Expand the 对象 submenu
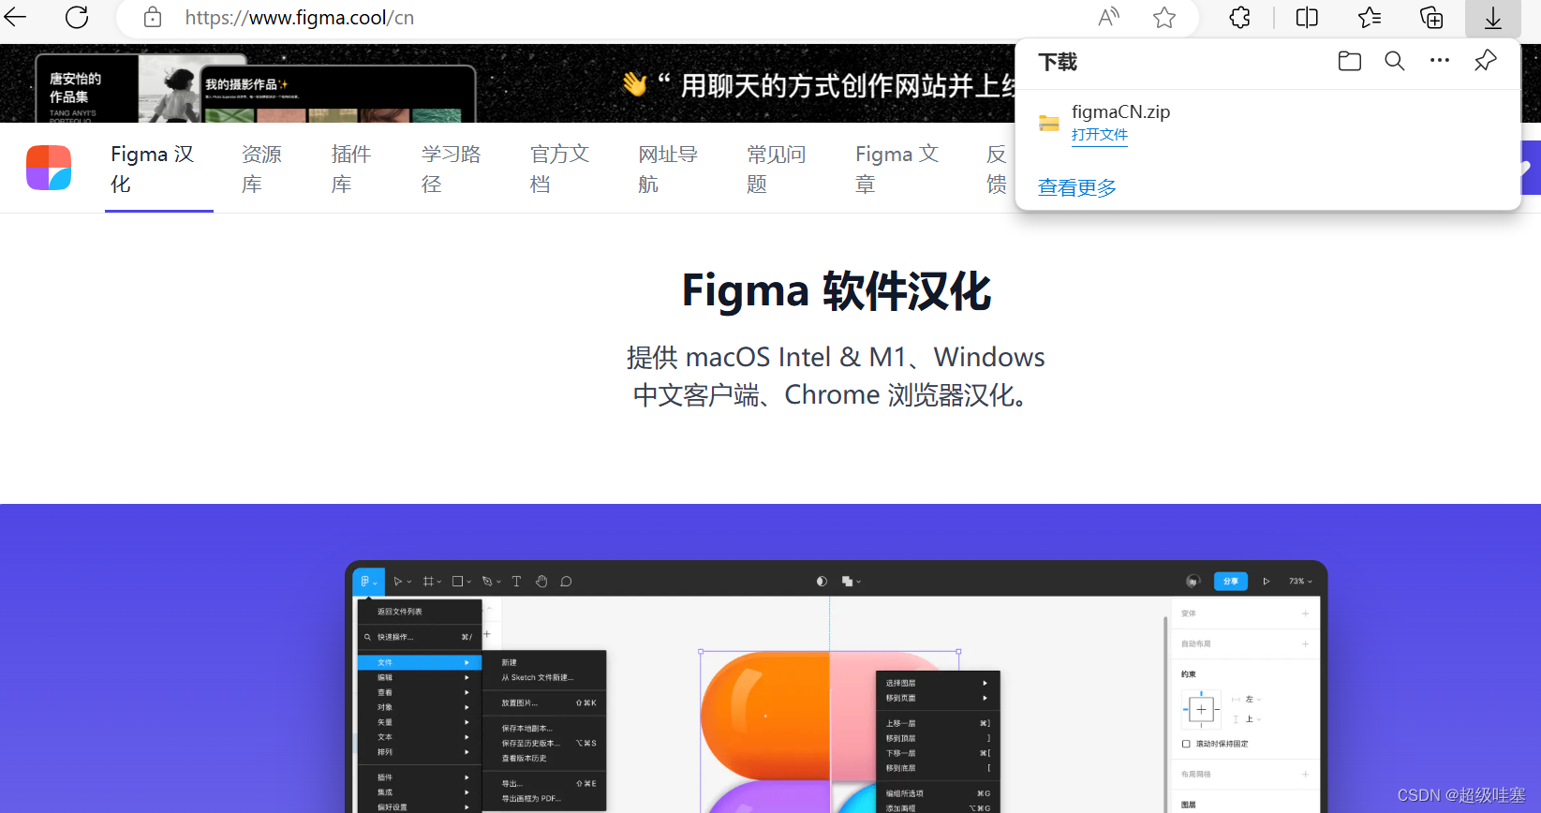Screen dimensions: 1541x813 point(419,707)
